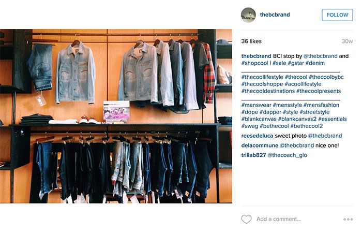Viewport: 362px width, 232px height.
Task: Open the #blankcanvas hashtag
Action: coord(259,119)
